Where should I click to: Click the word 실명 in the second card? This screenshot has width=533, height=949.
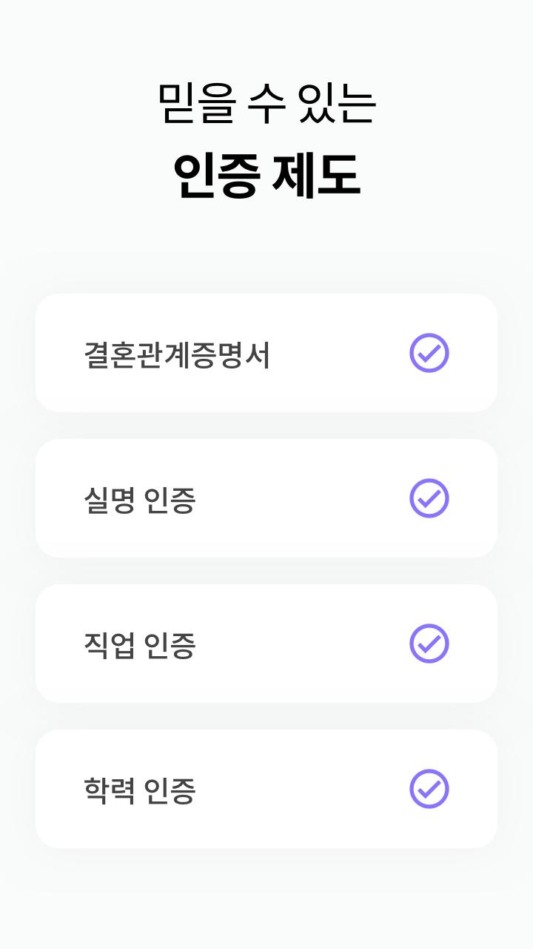point(110,500)
